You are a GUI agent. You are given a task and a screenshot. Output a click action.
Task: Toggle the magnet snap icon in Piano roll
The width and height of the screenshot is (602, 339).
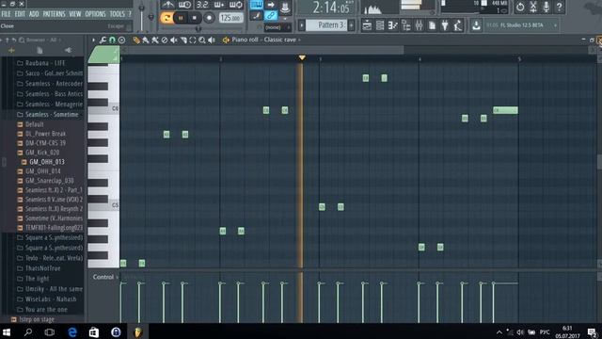coord(112,40)
